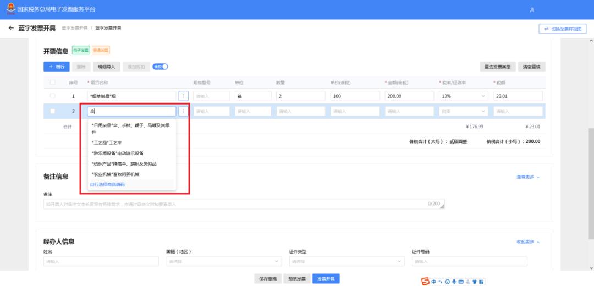Toggle the 含税 switch
This screenshot has width=594, height=286.
tap(160, 67)
